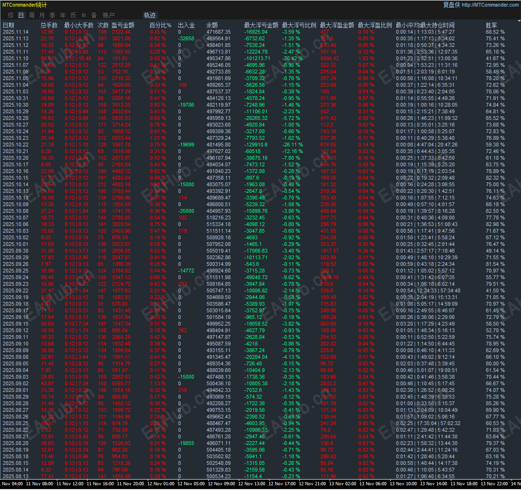This screenshot has width=521, height=490.
Task: Click the 5593.77 profit amount
Action: tap(121, 384)
